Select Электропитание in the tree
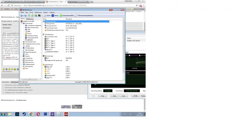 pos(31,36)
